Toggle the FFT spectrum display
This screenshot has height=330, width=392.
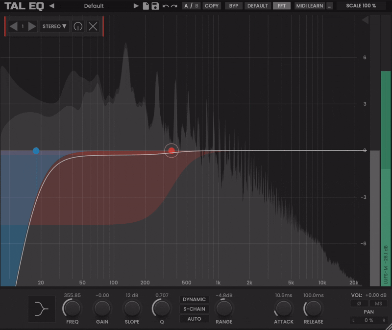(x=281, y=6)
